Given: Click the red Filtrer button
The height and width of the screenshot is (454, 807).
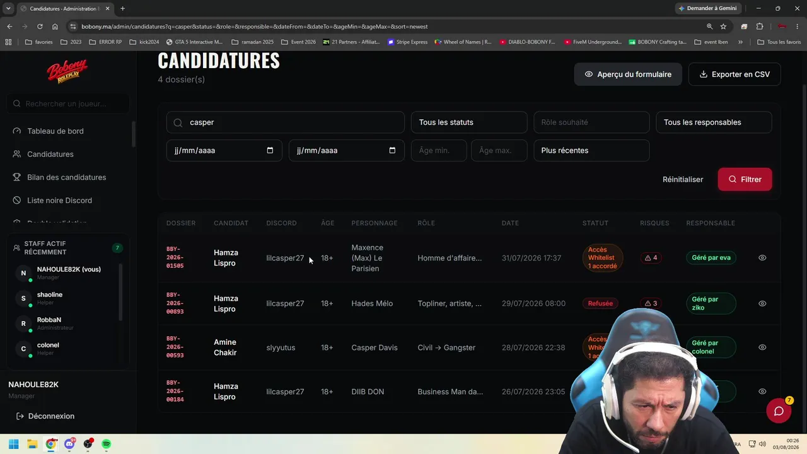Looking at the screenshot, I should (x=745, y=179).
